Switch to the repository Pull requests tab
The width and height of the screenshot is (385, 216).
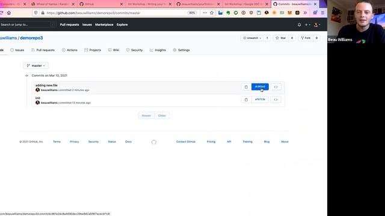click(43, 50)
